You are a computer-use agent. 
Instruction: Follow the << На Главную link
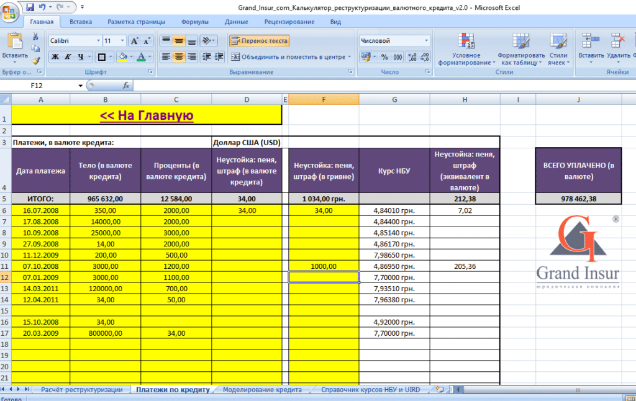click(147, 115)
